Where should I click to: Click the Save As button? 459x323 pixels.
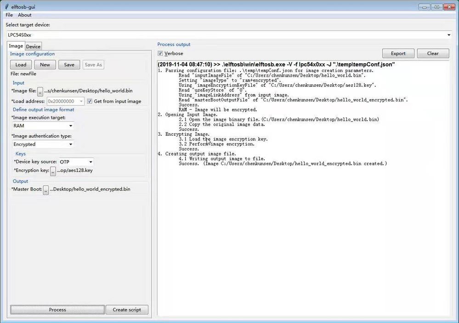coord(93,65)
